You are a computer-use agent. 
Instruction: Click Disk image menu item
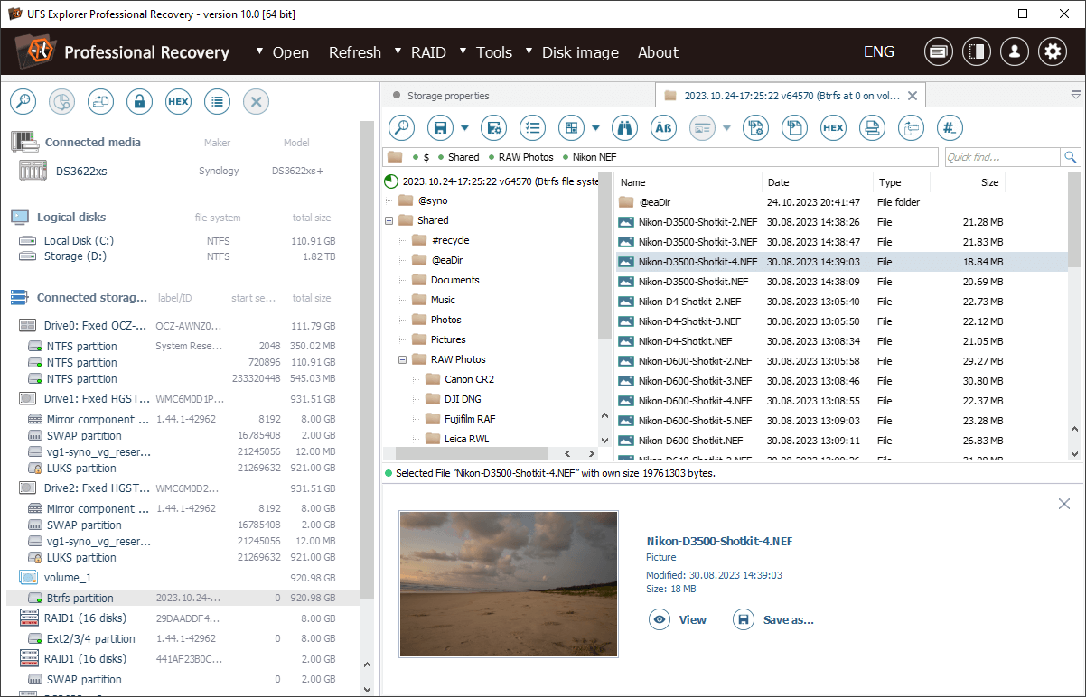tap(580, 52)
